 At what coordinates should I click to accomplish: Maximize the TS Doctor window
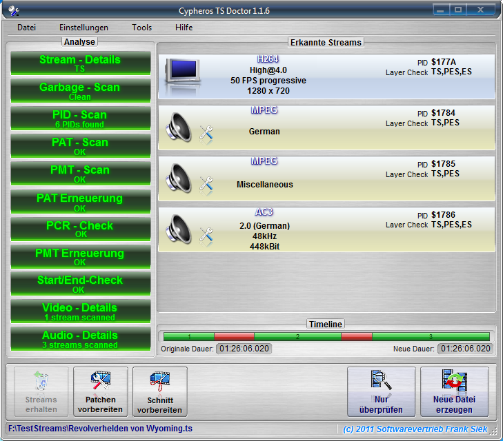click(x=458, y=10)
